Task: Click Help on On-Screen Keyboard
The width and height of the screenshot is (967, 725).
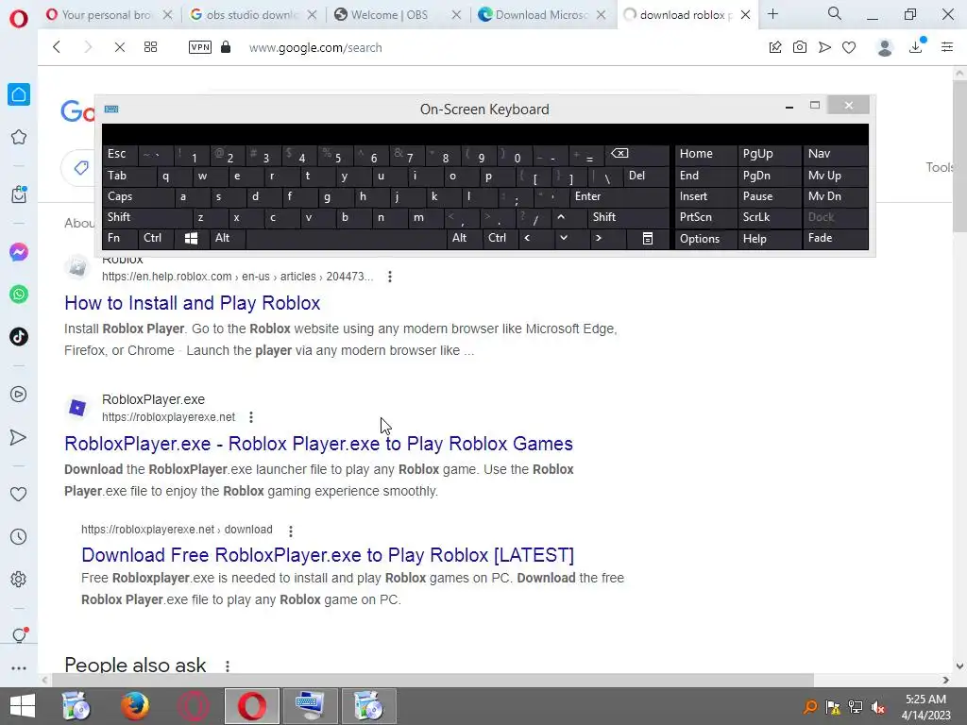Action: pos(769,239)
